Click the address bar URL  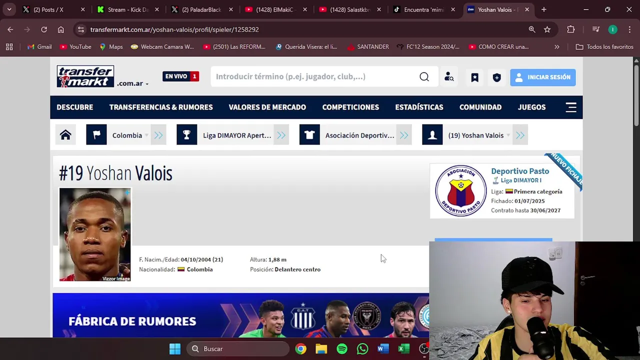(174, 29)
